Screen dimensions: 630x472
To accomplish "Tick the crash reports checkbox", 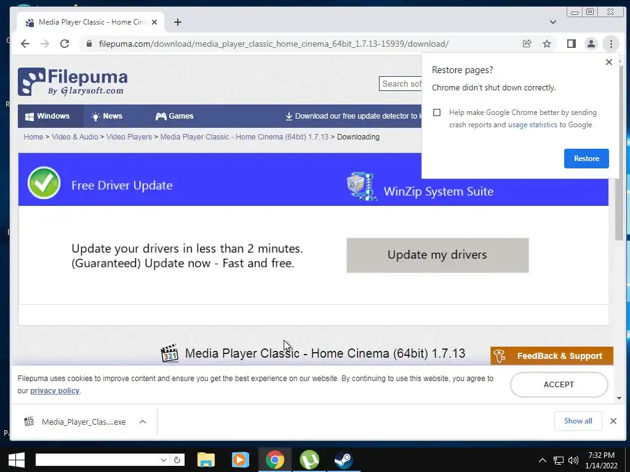I will coord(437,112).
